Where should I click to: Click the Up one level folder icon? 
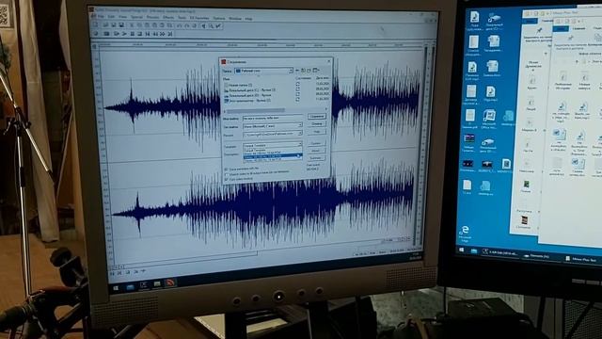click(303, 71)
